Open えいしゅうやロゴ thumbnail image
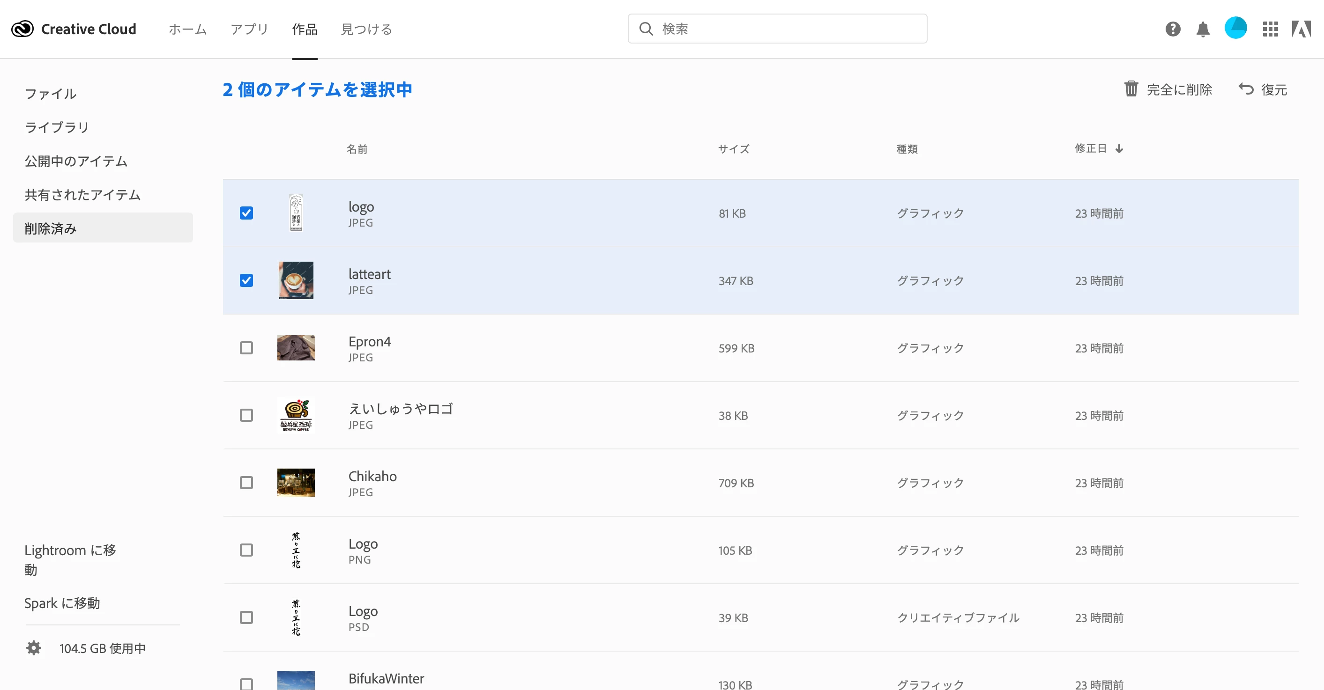The width and height of the screenshot is (1324, 690). click(x=296, y=415)
